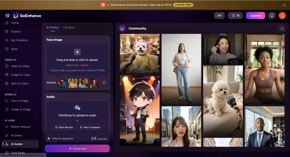Click the Image to Image icon

[x=7, y=109]
